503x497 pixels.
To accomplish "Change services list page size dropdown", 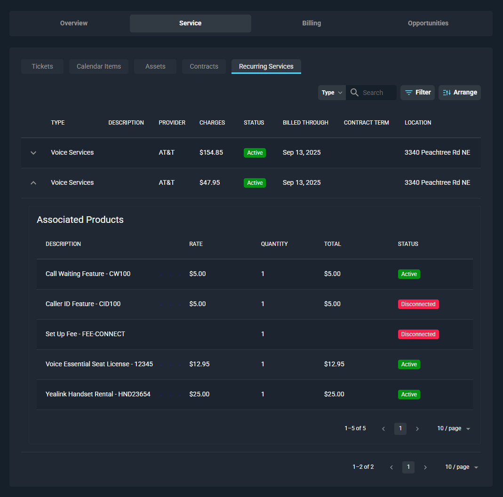I will (462, 467).
